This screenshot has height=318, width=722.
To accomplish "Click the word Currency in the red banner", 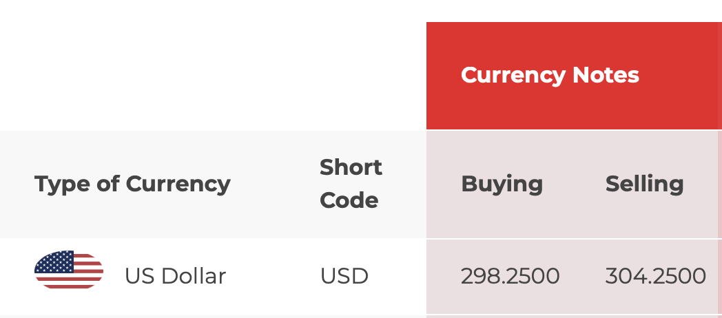I will pos(513,76).
